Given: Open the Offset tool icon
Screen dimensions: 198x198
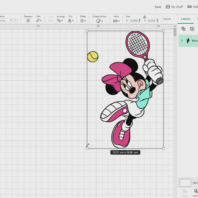Looking at the screenshot, I should [x=82, y=21].
